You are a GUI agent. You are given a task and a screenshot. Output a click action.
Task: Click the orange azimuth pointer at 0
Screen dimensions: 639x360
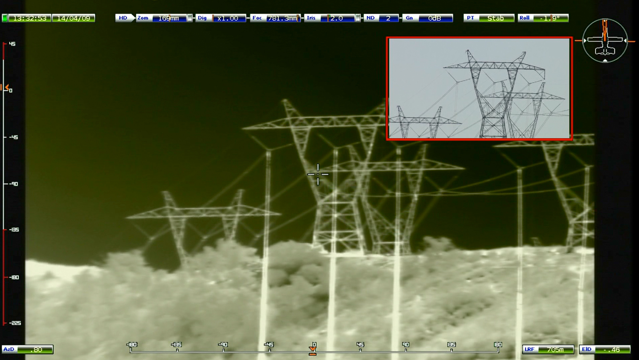coord(312,349)
